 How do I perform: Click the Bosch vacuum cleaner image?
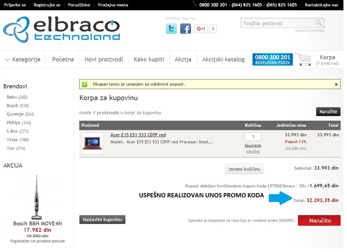(x=37, y=197)
